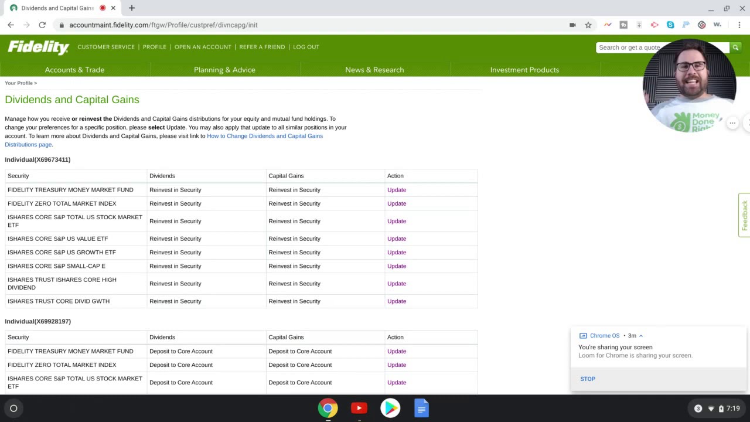Viewport: 750px width, 422px height.
Task: Click the colorful zigzag line extension icon
Action: point(608,25)
